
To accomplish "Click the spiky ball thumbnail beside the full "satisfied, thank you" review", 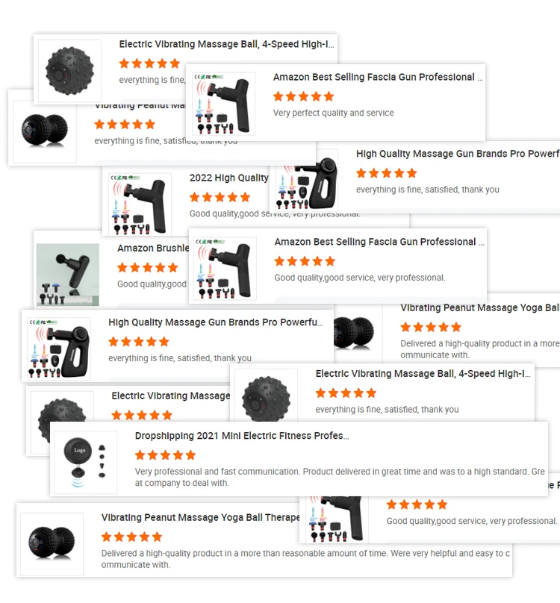I will (x=266, y=396).
